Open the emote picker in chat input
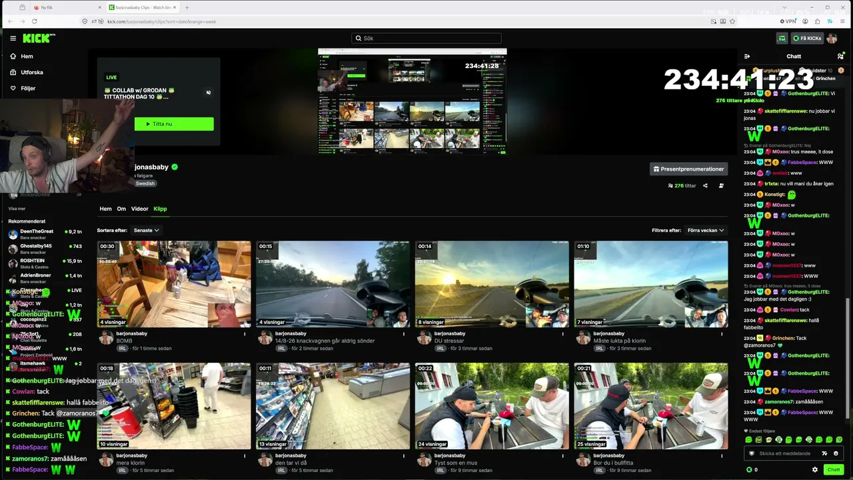853x480 pixels. coord(836,453)
